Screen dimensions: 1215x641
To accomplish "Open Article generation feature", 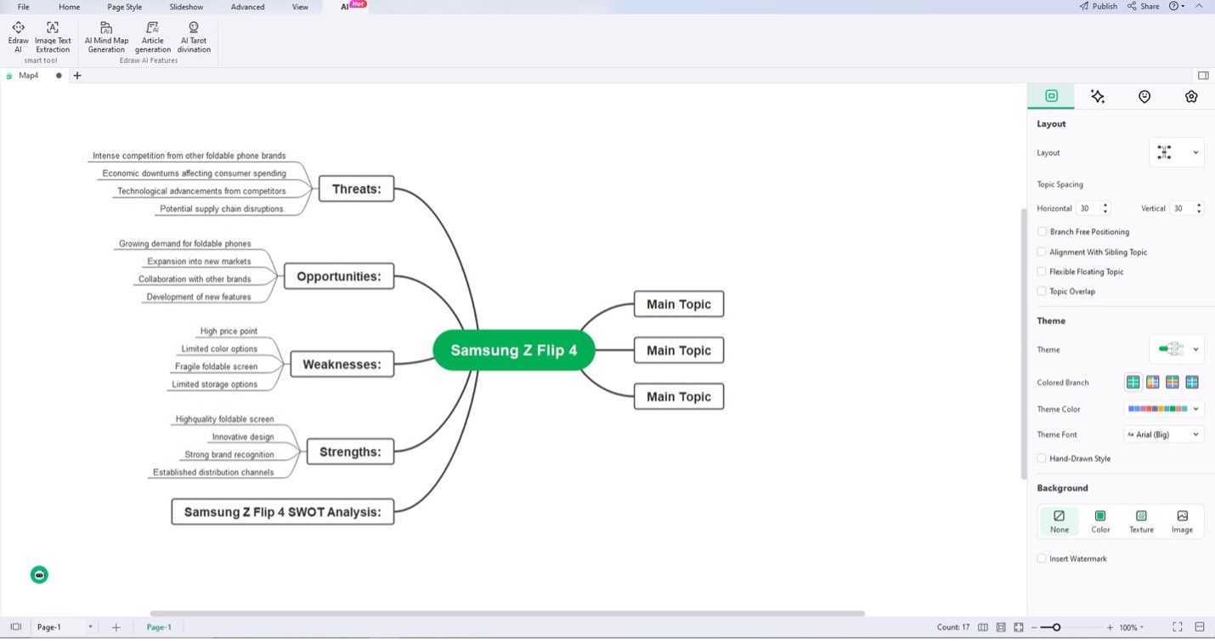I will point(153,37).
